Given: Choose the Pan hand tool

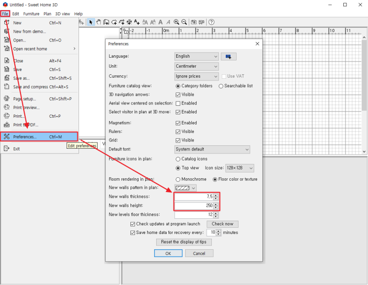Looking at the screenshot, I should coord(99,22).
